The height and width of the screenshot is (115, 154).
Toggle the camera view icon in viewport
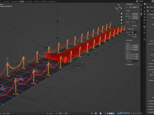coord(122,20)
